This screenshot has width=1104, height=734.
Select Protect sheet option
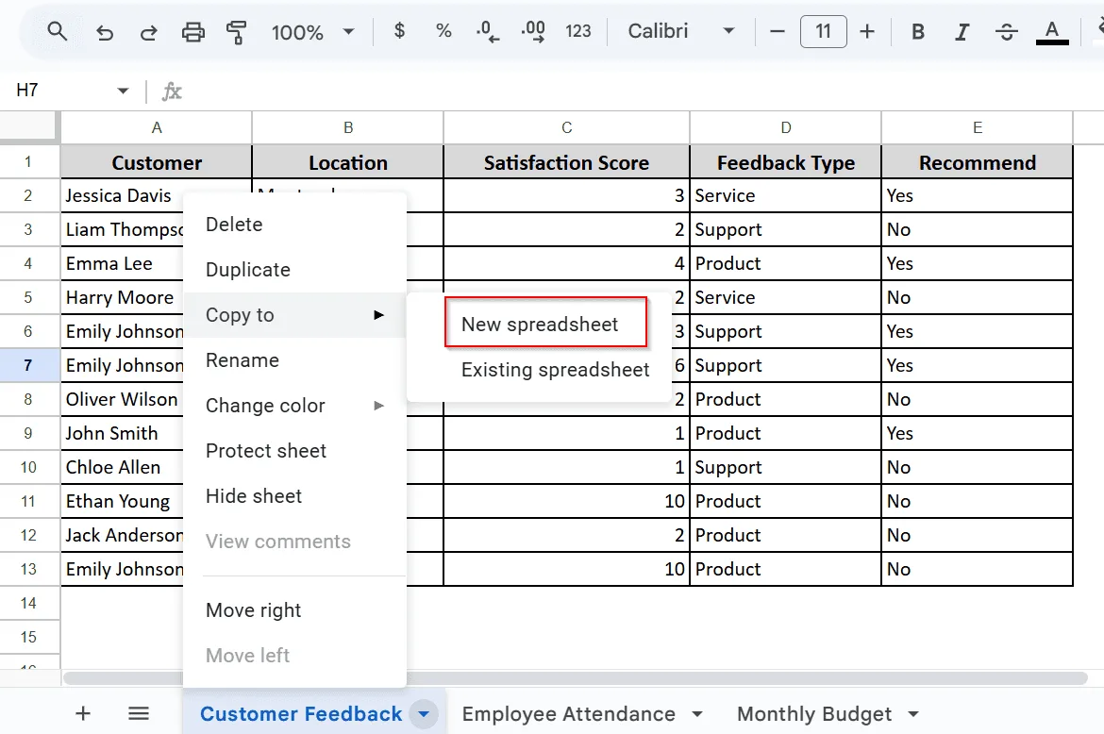tap(294, 451)
